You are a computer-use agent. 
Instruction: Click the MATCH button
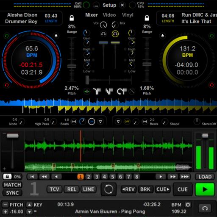pyautogui.click(x=12, y=185)
